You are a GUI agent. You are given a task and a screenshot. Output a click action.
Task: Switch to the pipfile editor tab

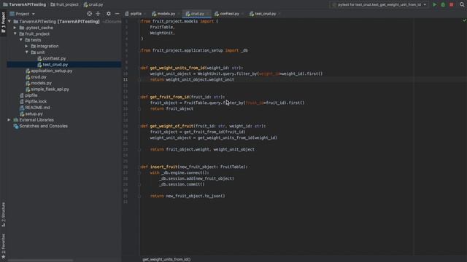click(136, 14)
